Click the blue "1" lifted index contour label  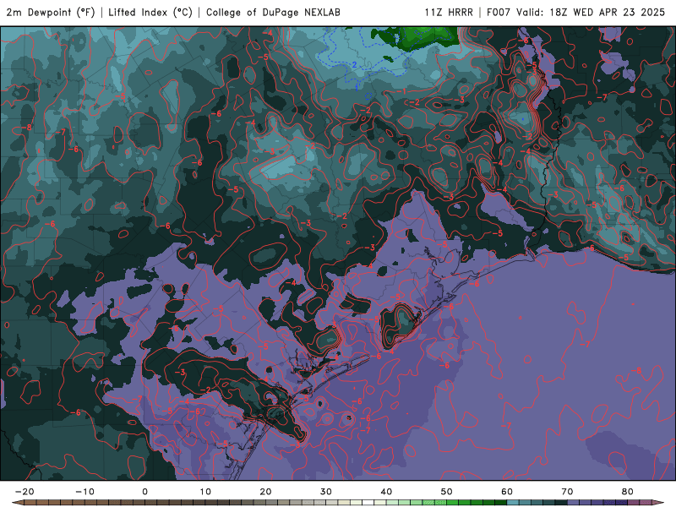pyautogui.click(x=357, y=88)
